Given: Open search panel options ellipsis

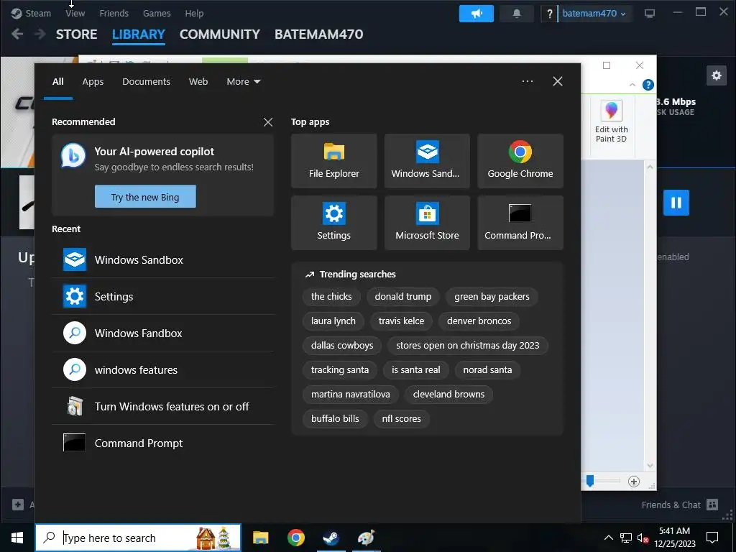Looking at the screenshot, I should [x=527, y=81].
